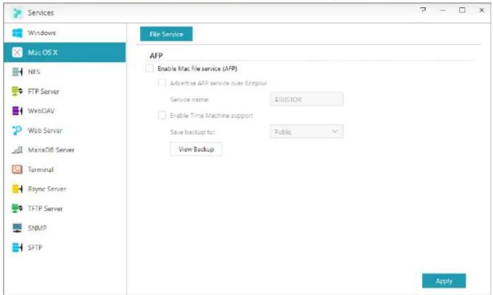Click the FTP Server icon
This screenshot has height=295, width=493.
point(17,92)
